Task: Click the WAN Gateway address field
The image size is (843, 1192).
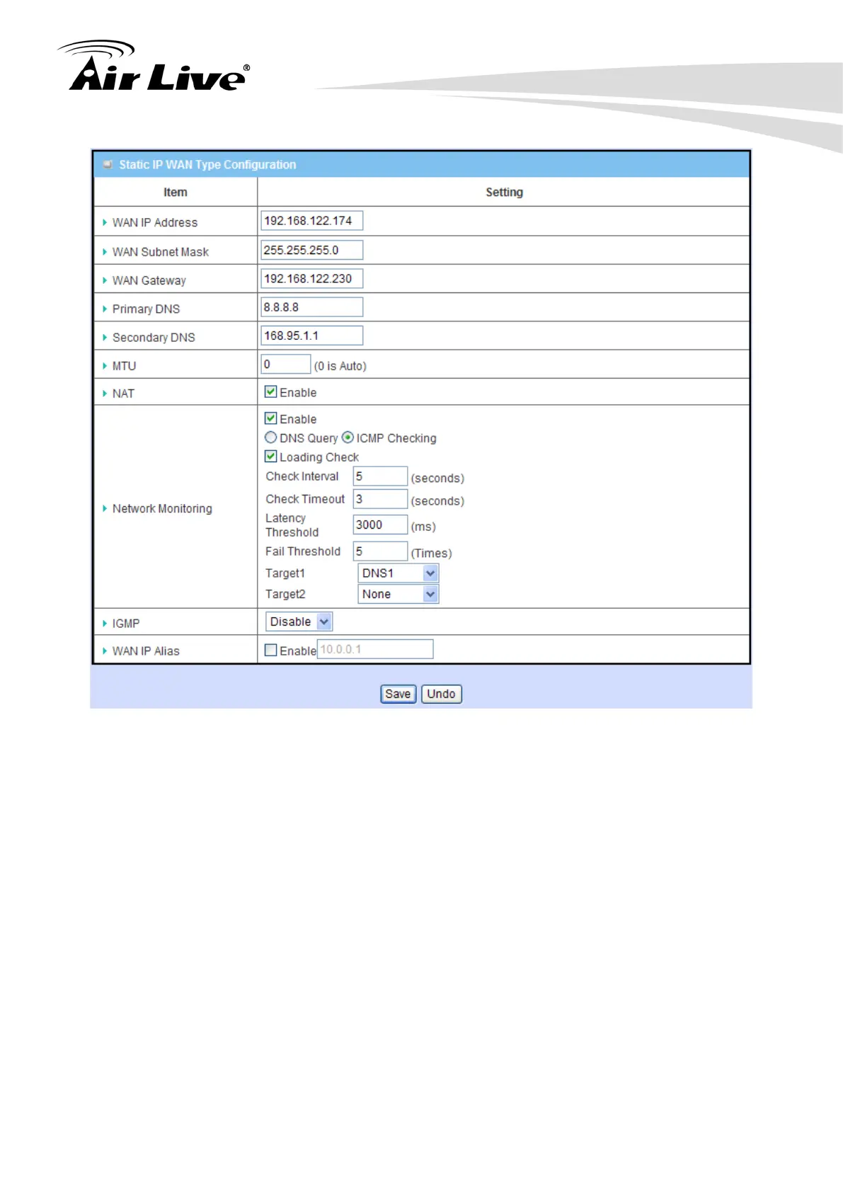Action: [x=311, y=279]
